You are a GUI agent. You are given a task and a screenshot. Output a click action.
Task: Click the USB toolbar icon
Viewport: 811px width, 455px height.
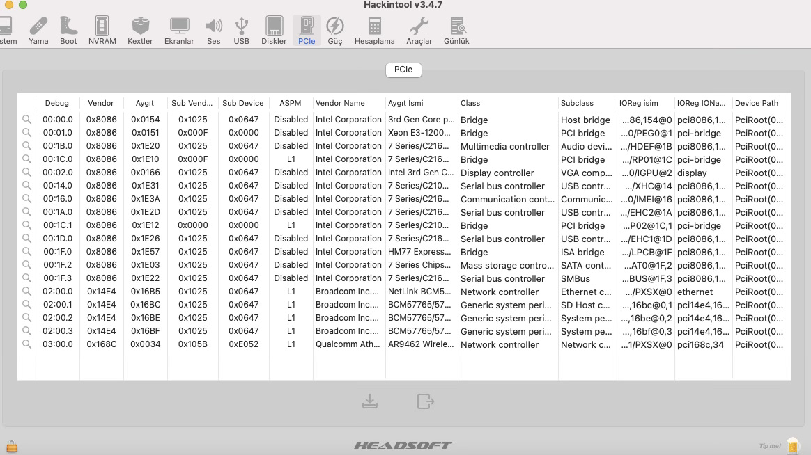[x=241, y=31]
